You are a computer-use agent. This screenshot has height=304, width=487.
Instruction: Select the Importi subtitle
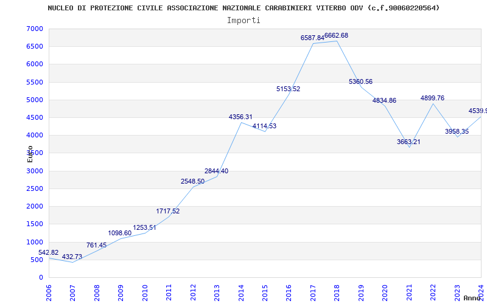(x=243, y=21)
